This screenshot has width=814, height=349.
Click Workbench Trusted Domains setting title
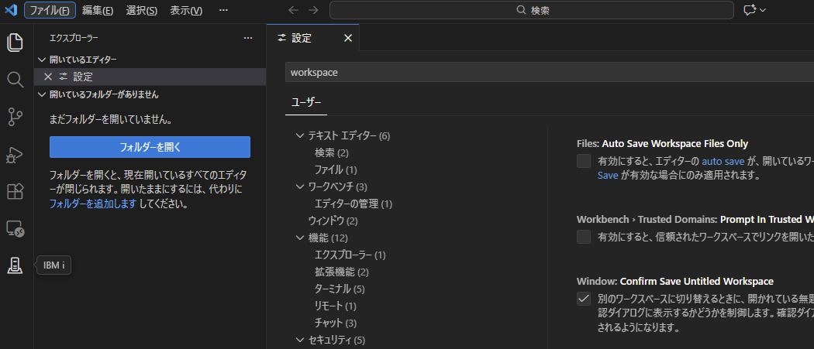(695, 219)
